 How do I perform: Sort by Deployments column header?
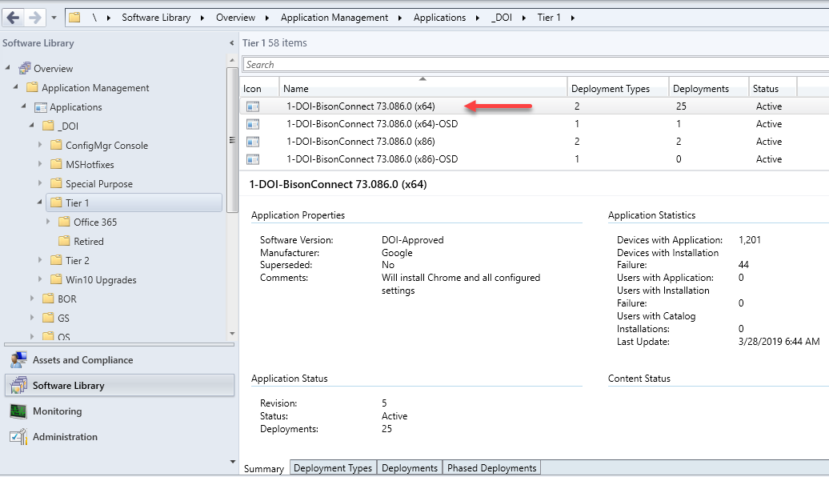(x=709, y=88)
